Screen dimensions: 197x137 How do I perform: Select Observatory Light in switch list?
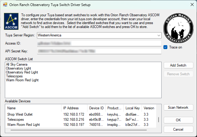18,68
